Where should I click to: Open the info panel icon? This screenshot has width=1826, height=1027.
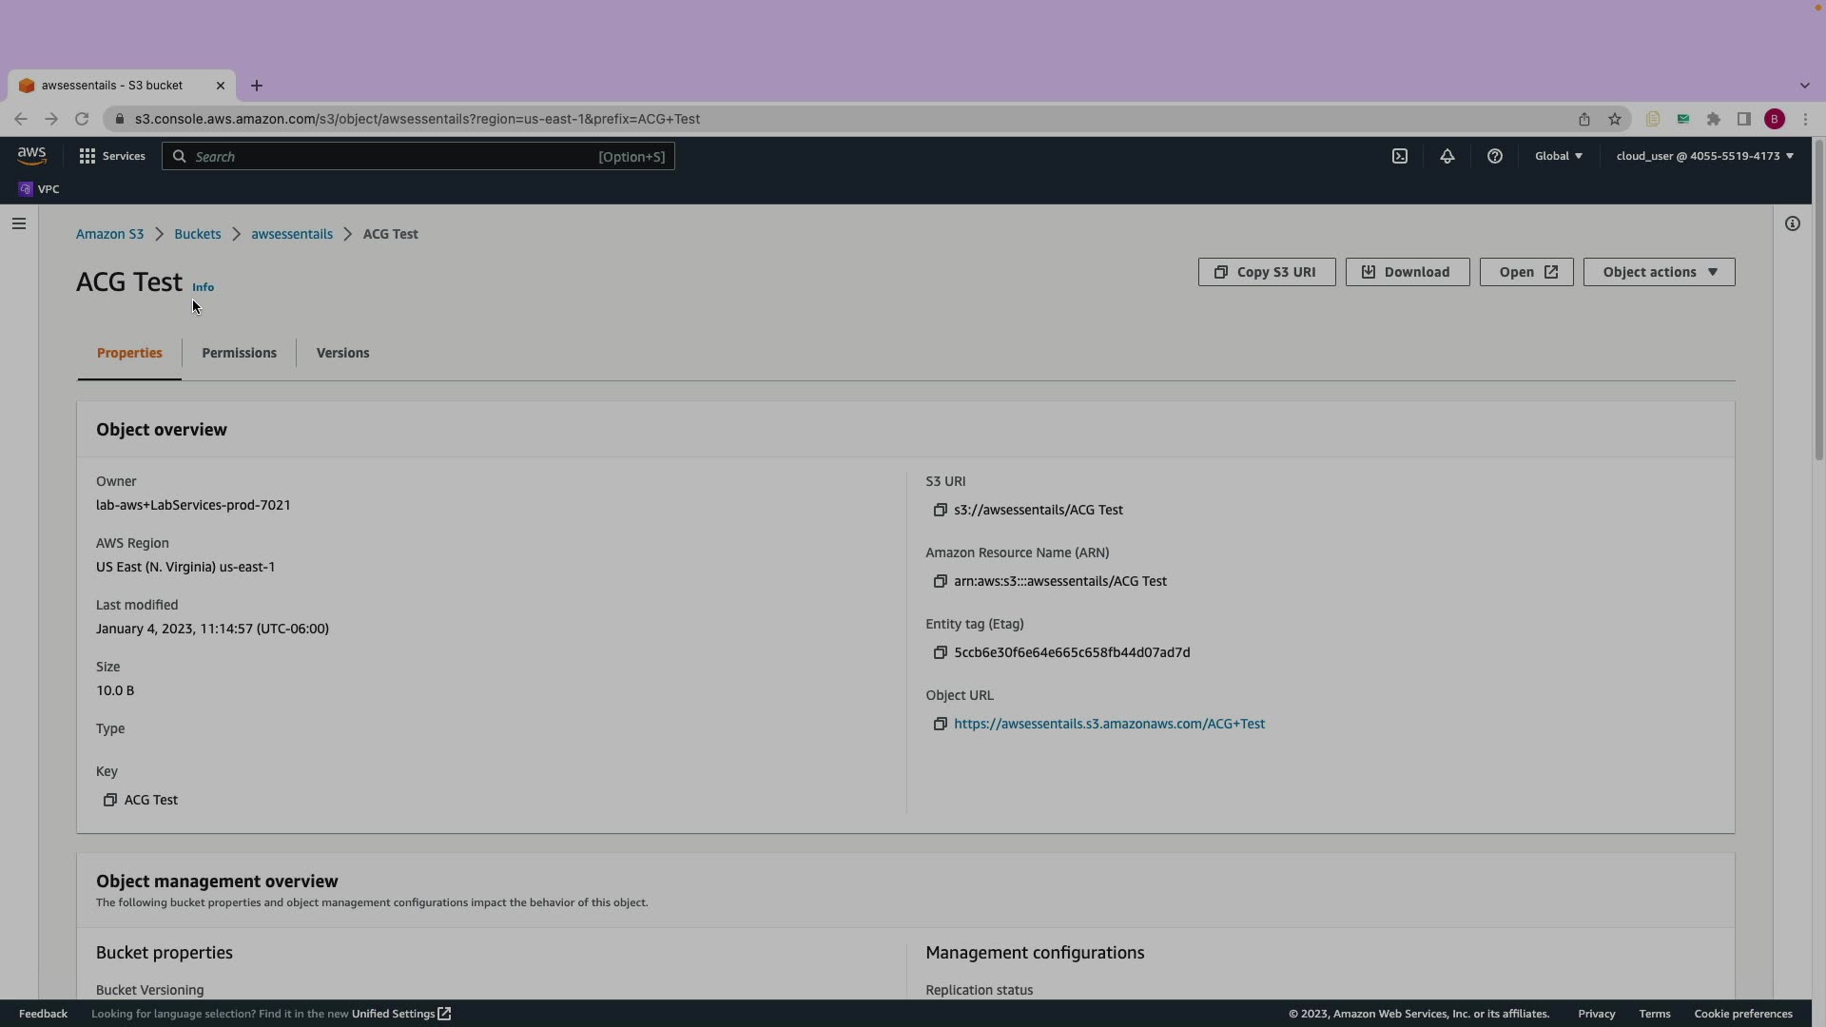point(1792,223)
